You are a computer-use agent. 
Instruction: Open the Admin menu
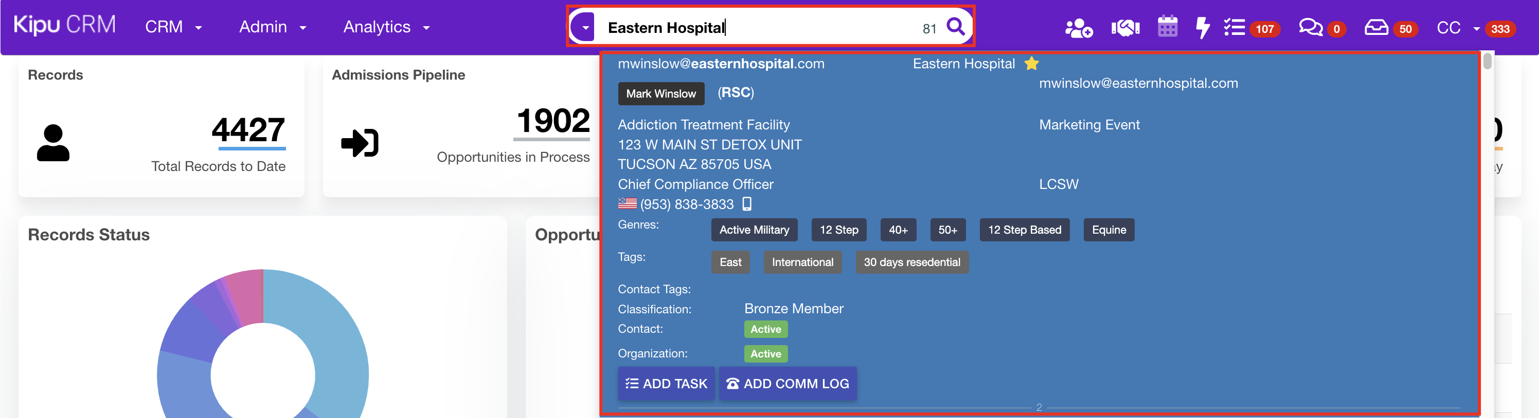tap(273, 27)
